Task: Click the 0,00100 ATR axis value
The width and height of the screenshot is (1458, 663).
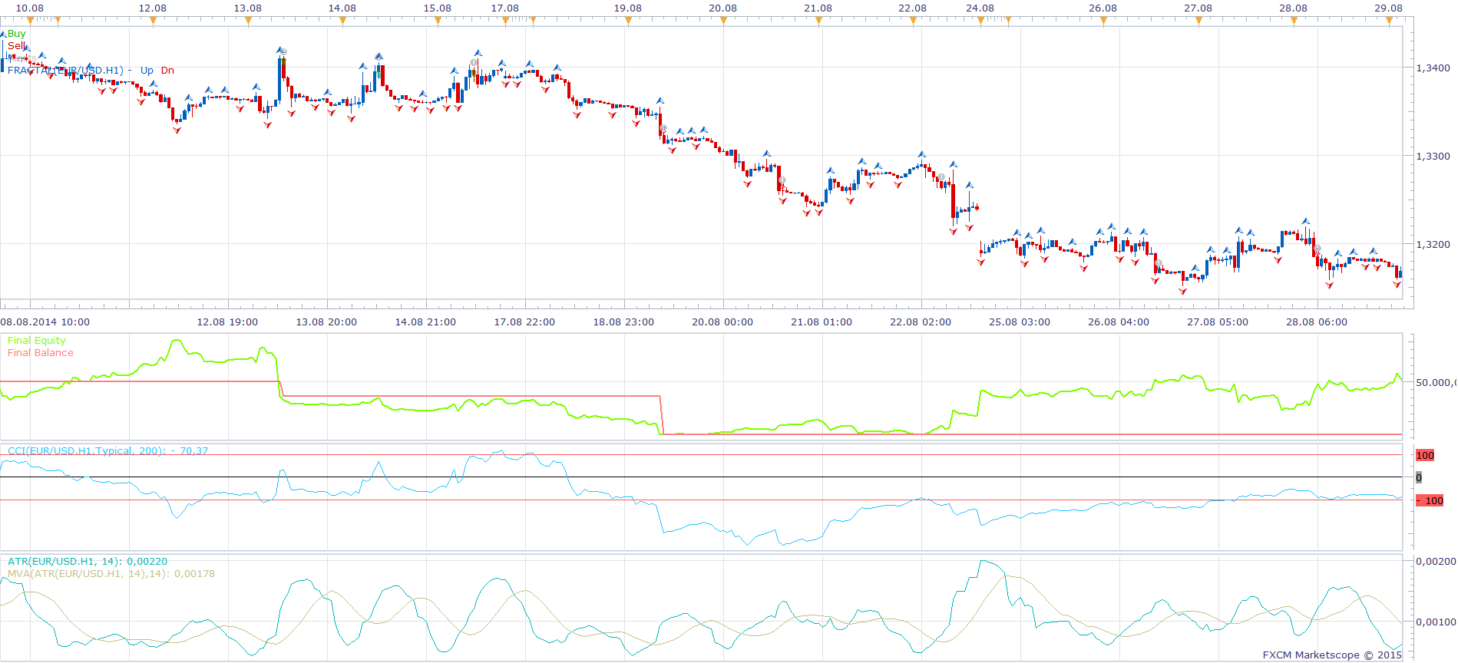Action: pyautogui.click(x=1436, y=622)
